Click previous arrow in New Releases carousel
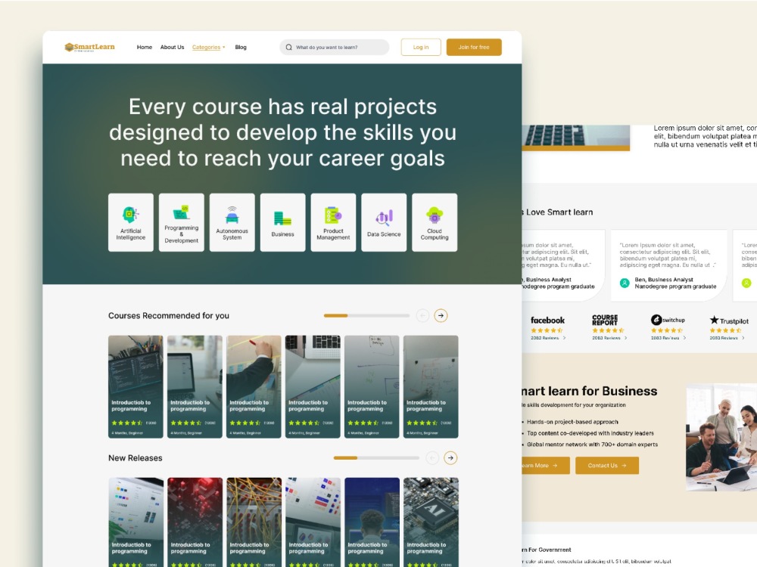This screenshot has height=567, width=757. [x=432, y=457]
